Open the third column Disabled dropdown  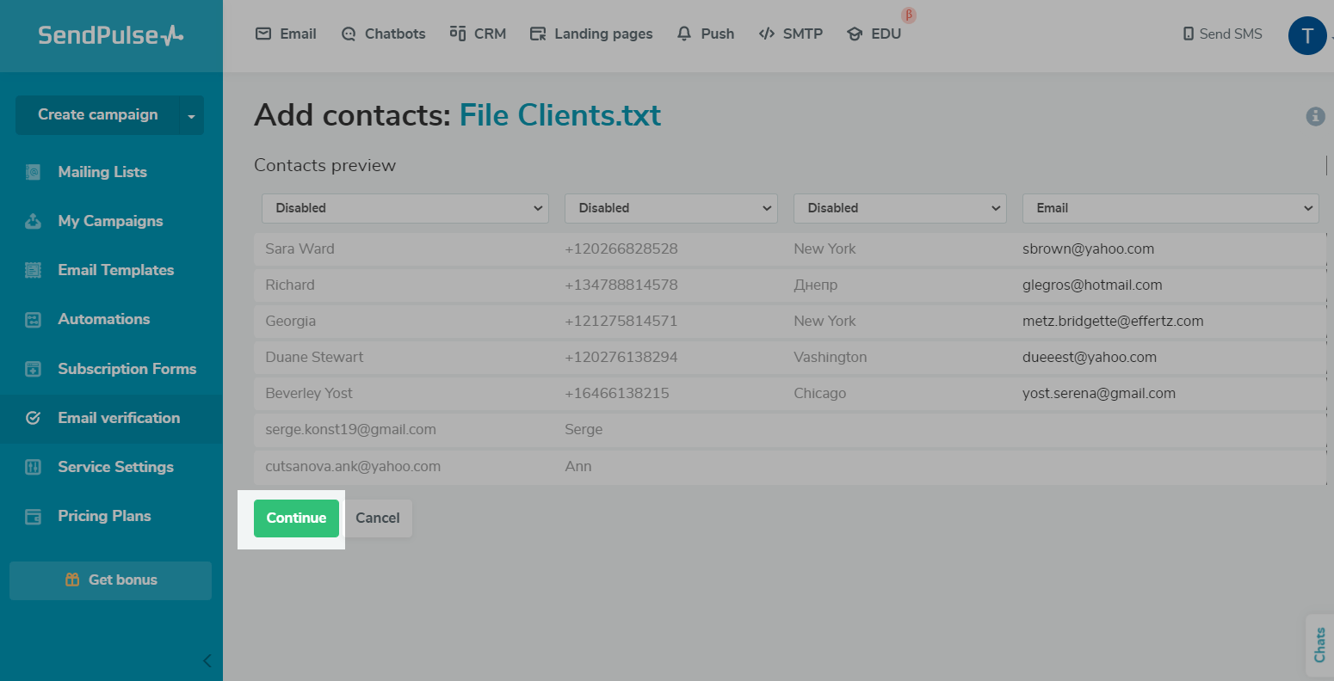[x=900, y=208]
